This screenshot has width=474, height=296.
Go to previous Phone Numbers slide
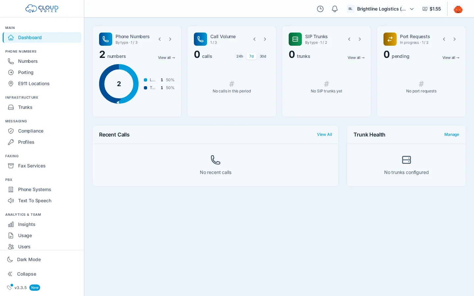(160, 39)
